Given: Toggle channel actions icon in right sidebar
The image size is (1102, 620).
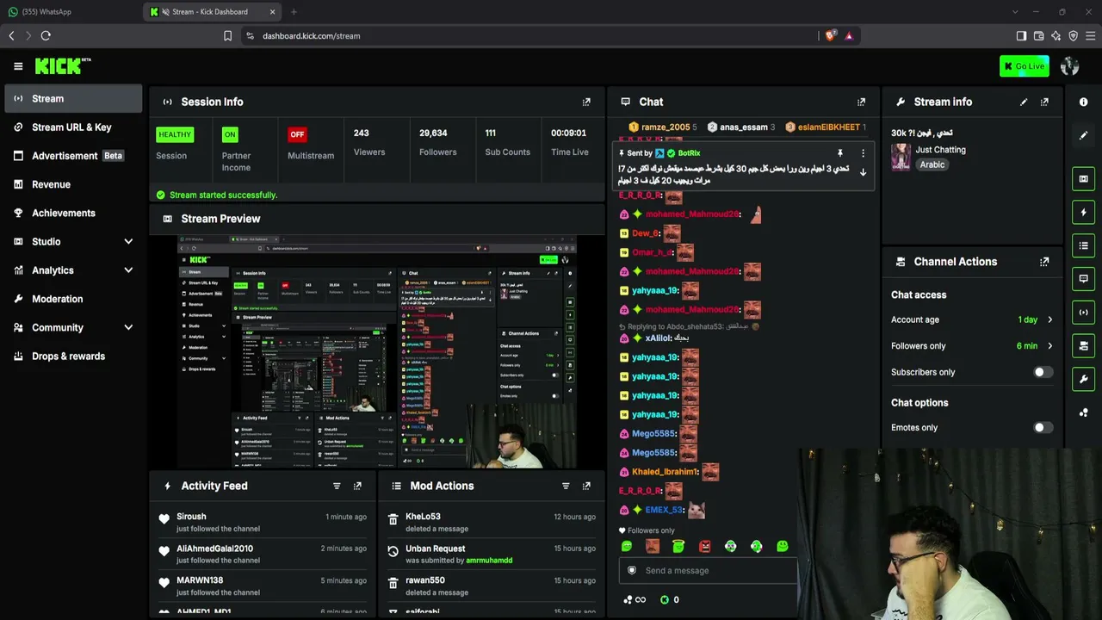Looking at the screenshot, I should click(x=1083, y=345).
